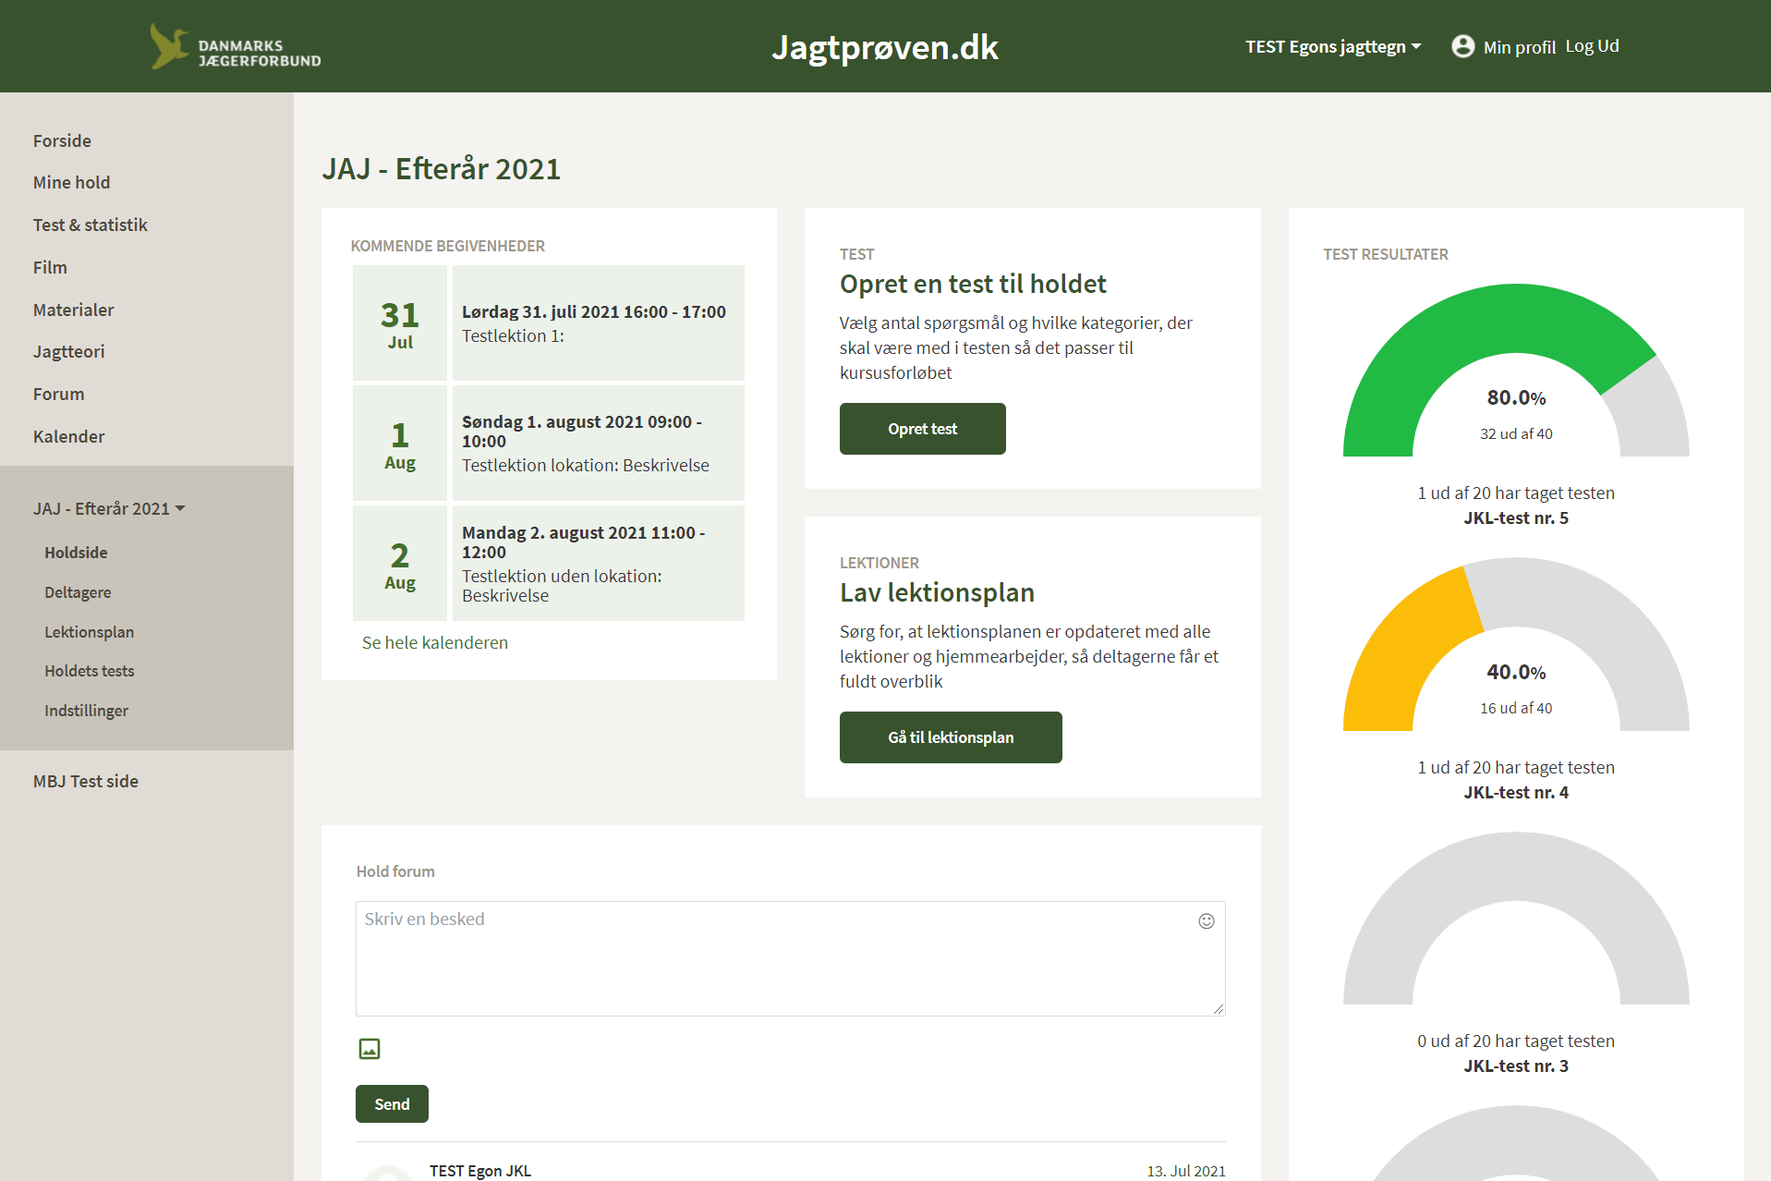Click the Danmarks Jægerforbund logo
Screen dimensions: 1771x1181
pyautogui.click(x=236, y=47)
